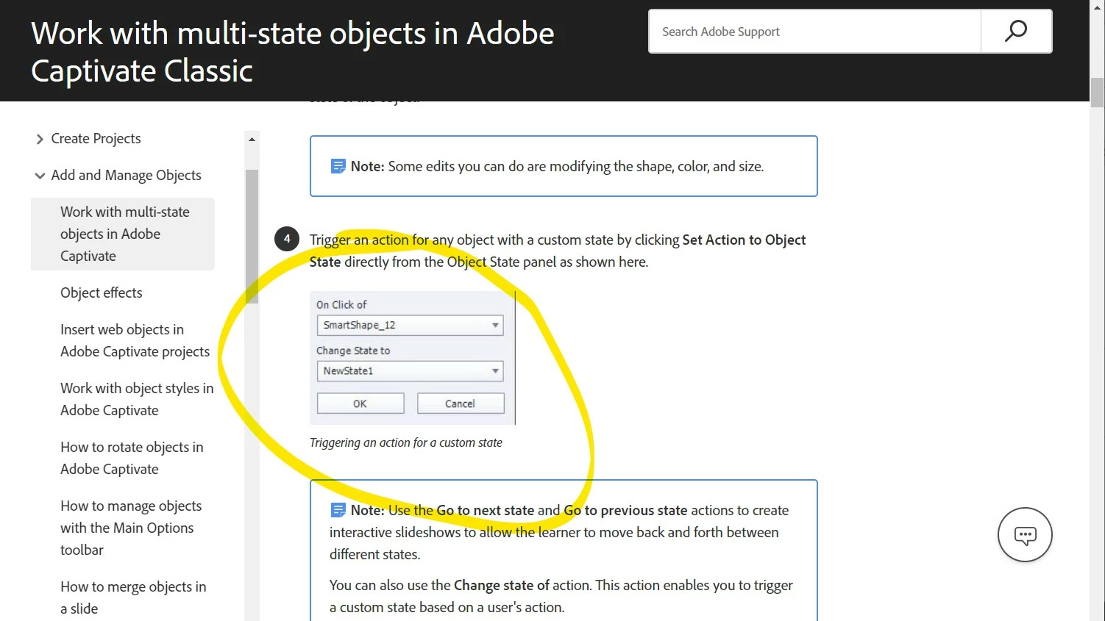This screenshot has height=621, width=1105.
Task: Click the page title heading
Action: click(293, 52)
